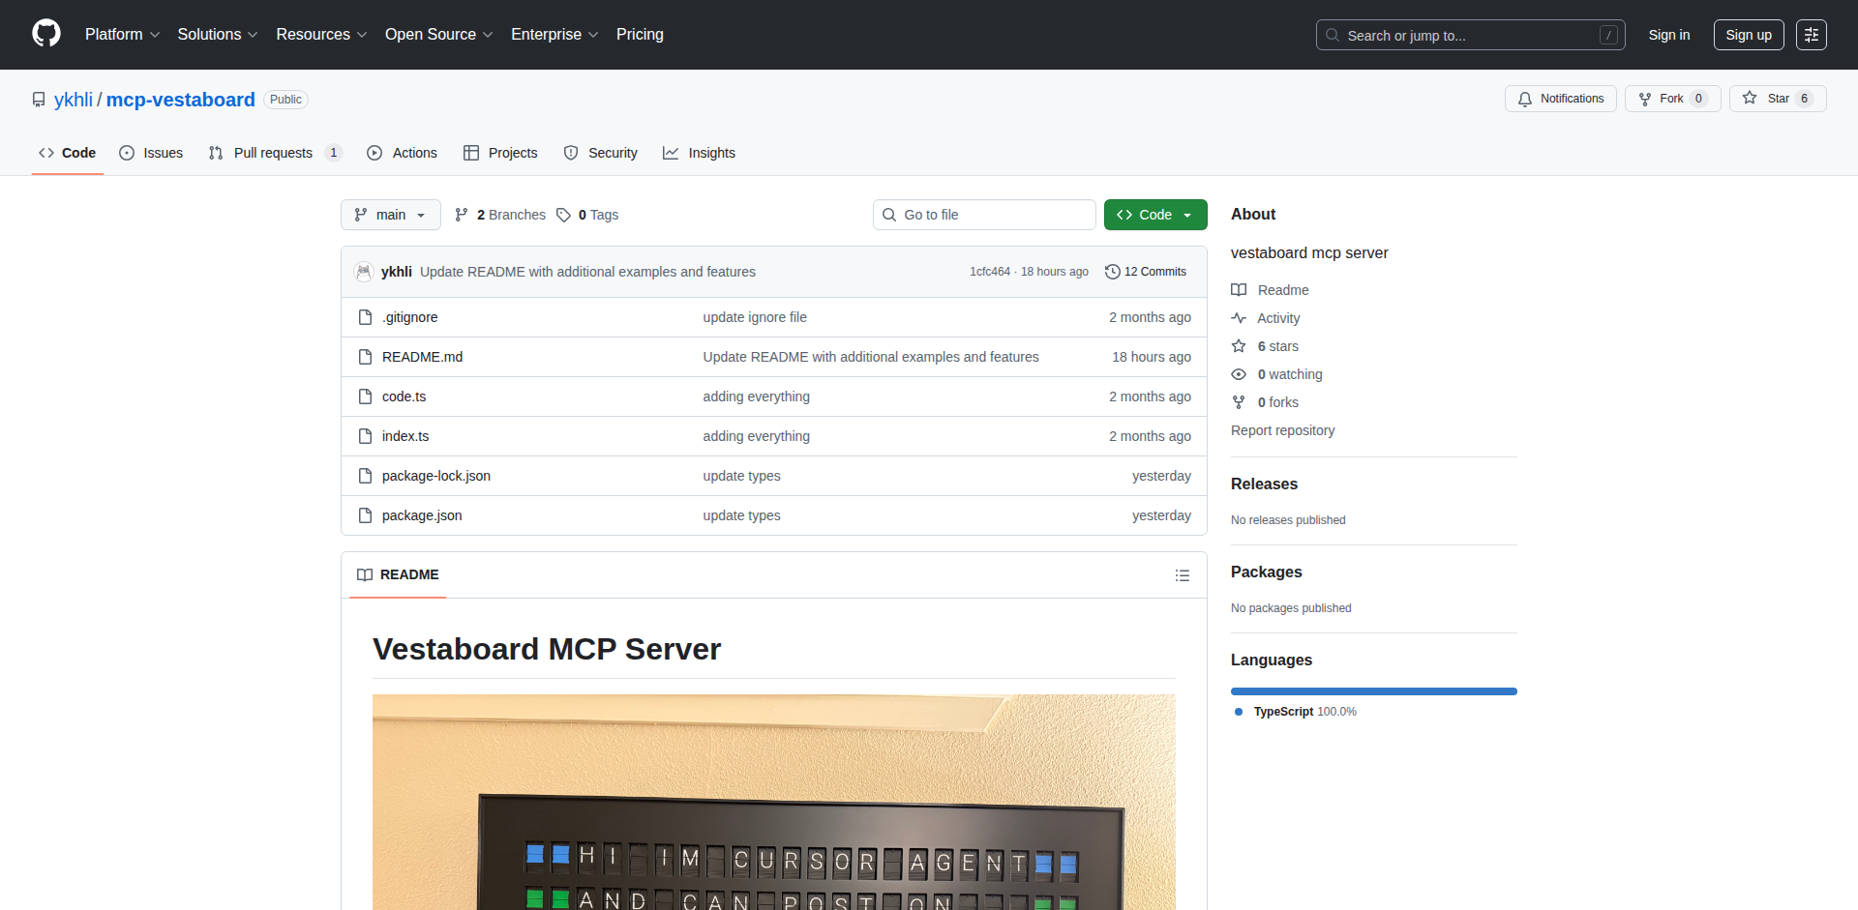
Task: Expand the Platform menu
Action: pos(122,34)
